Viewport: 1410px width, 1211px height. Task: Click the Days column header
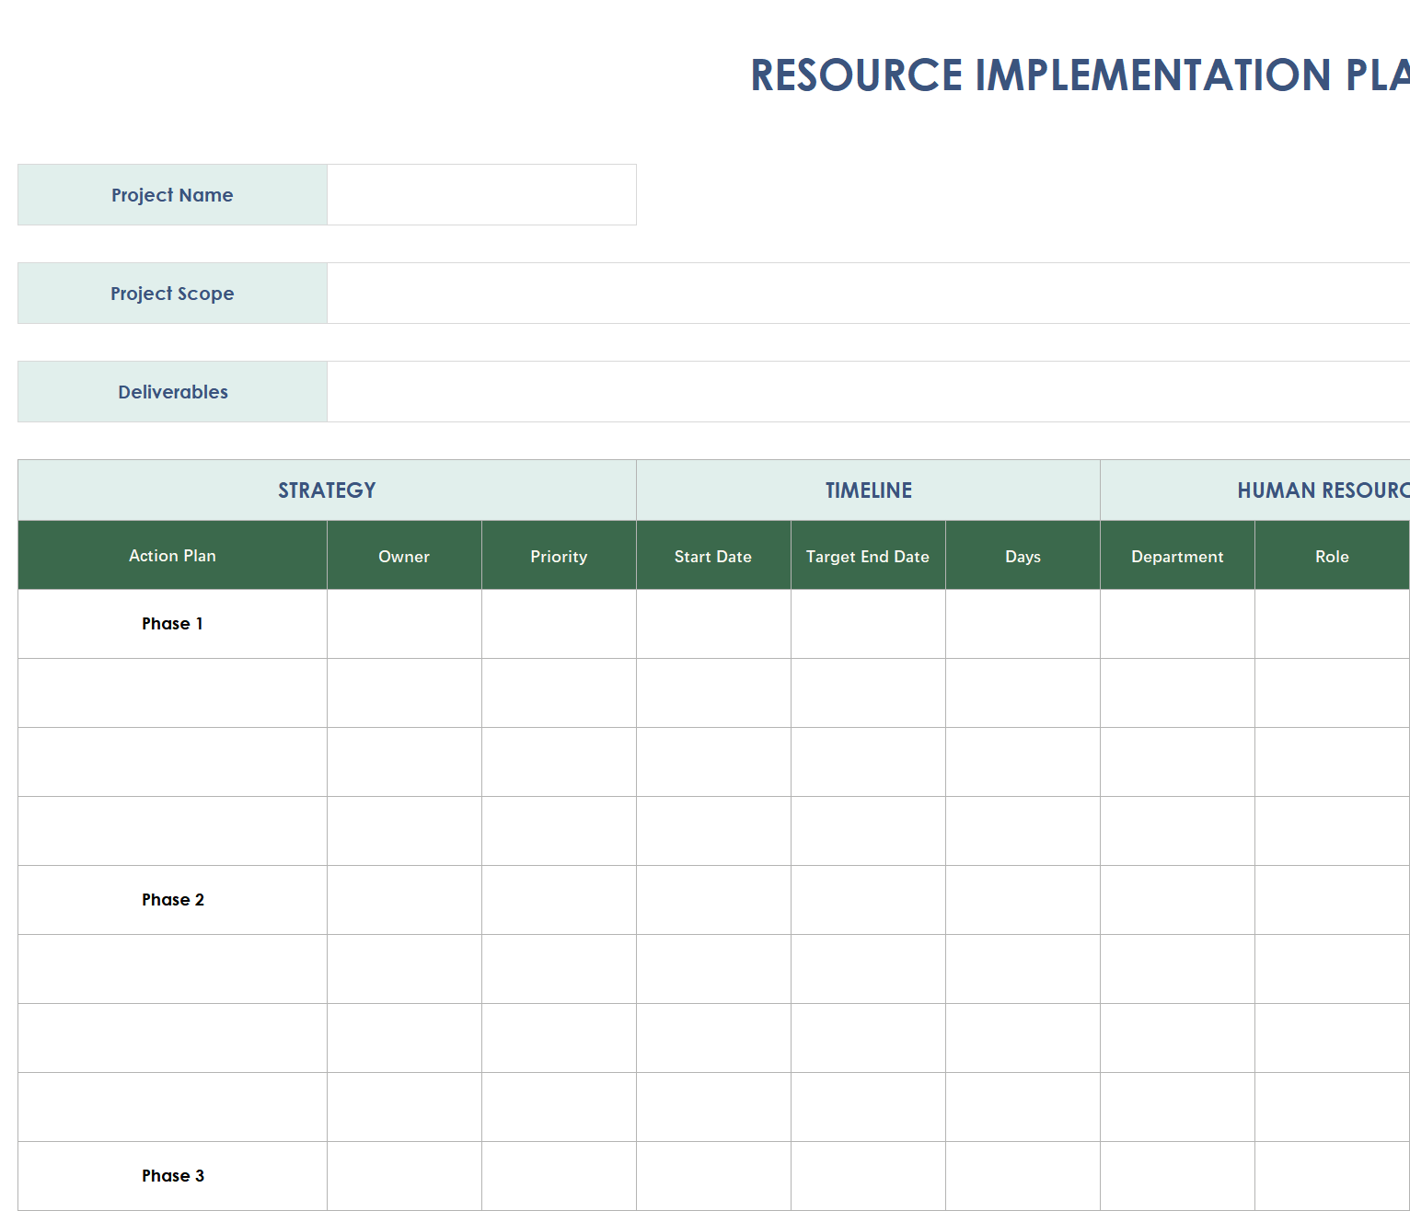pyautogui.click(x=1023, y=555)
